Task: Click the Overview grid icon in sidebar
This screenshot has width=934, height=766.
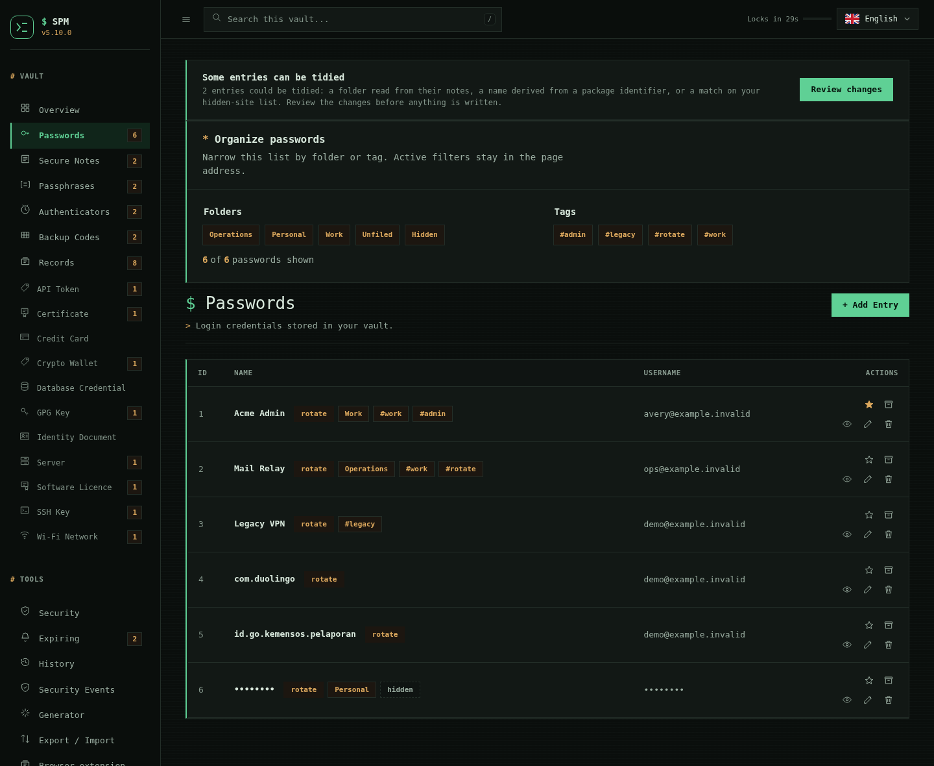Action: [x=25, y=108]
